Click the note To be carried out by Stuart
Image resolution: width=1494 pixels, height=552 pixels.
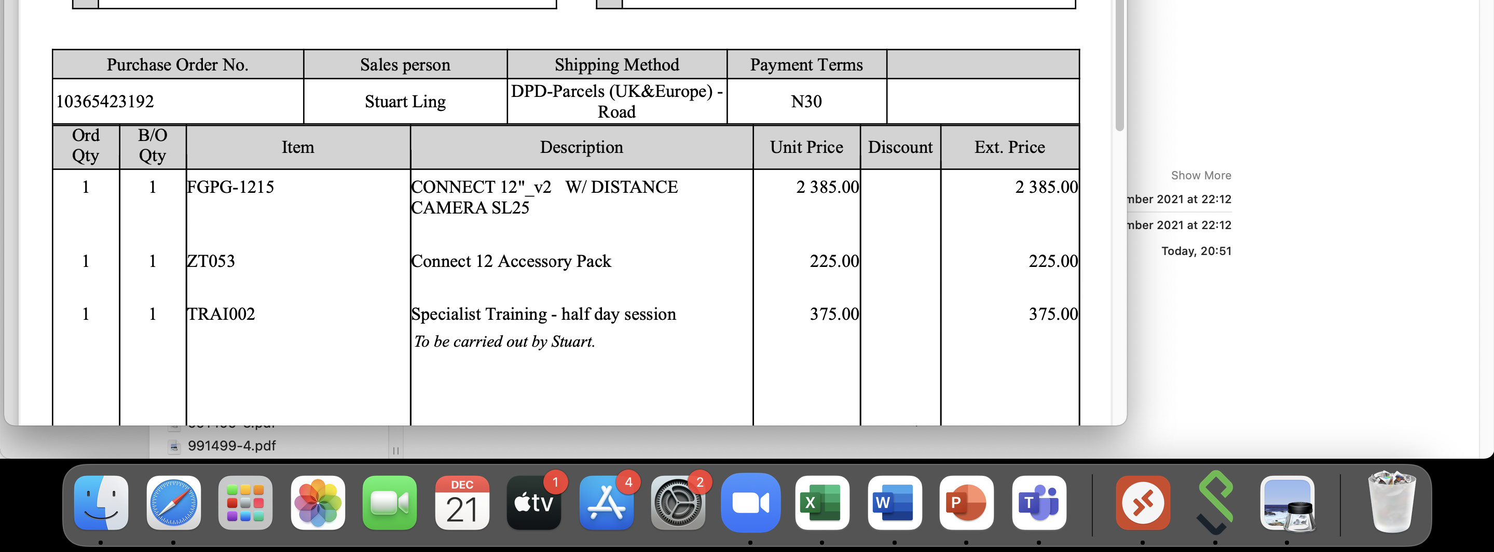coord(504,342)
